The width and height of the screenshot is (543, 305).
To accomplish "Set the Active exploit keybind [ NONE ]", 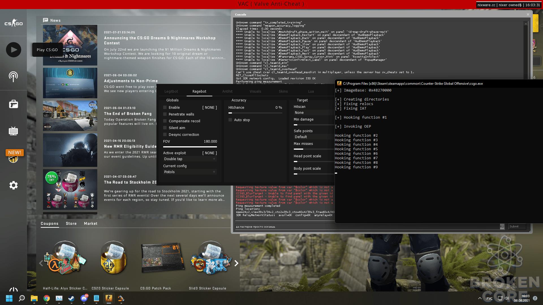I will click(210, 153).
